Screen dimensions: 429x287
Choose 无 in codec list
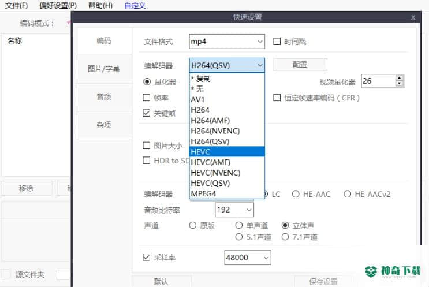[x=227, y=89]
